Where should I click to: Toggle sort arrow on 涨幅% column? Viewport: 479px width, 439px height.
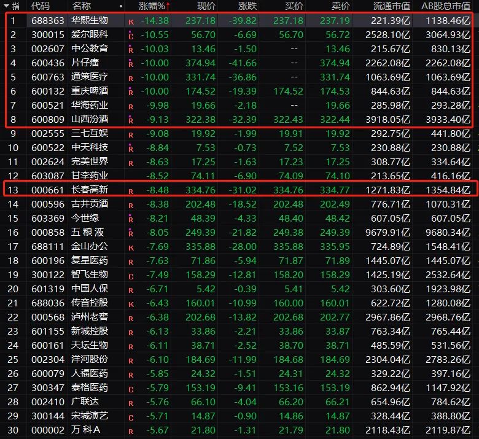point(168,6)
